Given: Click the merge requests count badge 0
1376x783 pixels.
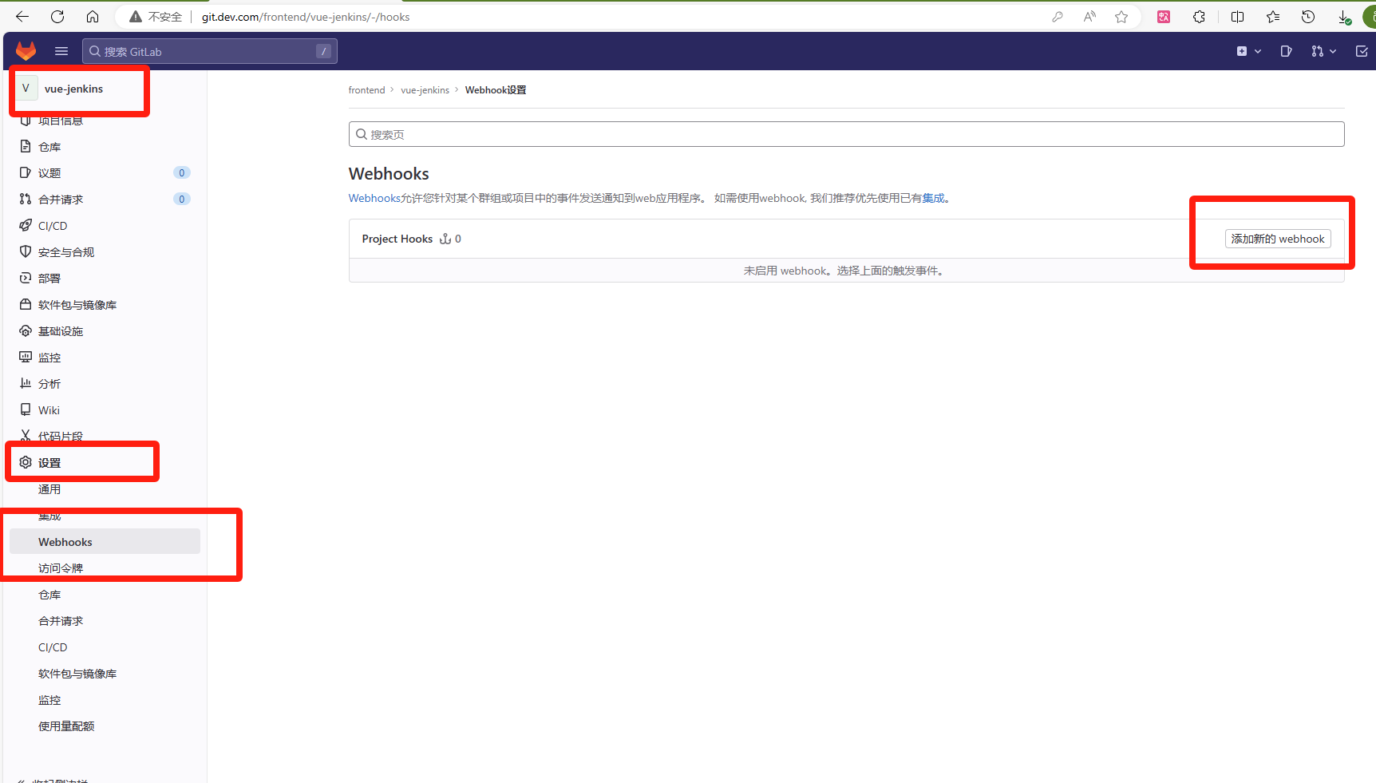Looking at the screenshot, I should pyautogui.click(x=182, y=200).
